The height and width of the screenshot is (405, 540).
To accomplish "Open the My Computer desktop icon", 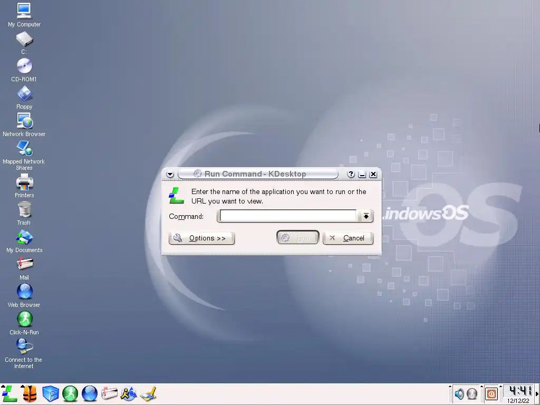I will pos(24,15).
